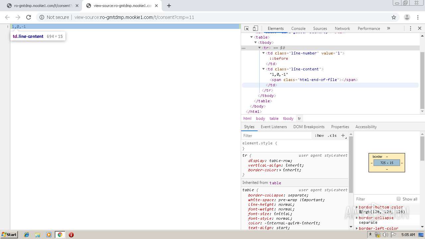425x239 pixels.
Task: Add new style rule plus icon
Action: (x=343, y=135)
